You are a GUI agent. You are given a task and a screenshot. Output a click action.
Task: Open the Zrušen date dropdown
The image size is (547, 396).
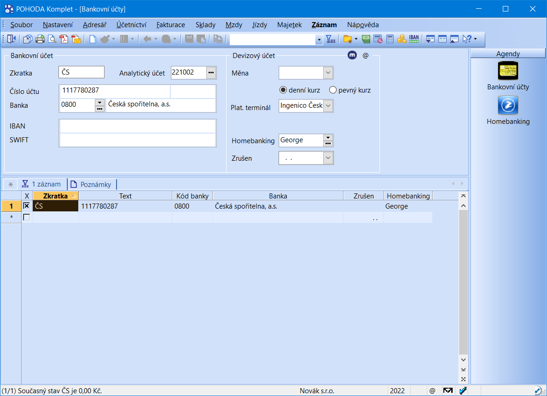click(x=328, y=158)
